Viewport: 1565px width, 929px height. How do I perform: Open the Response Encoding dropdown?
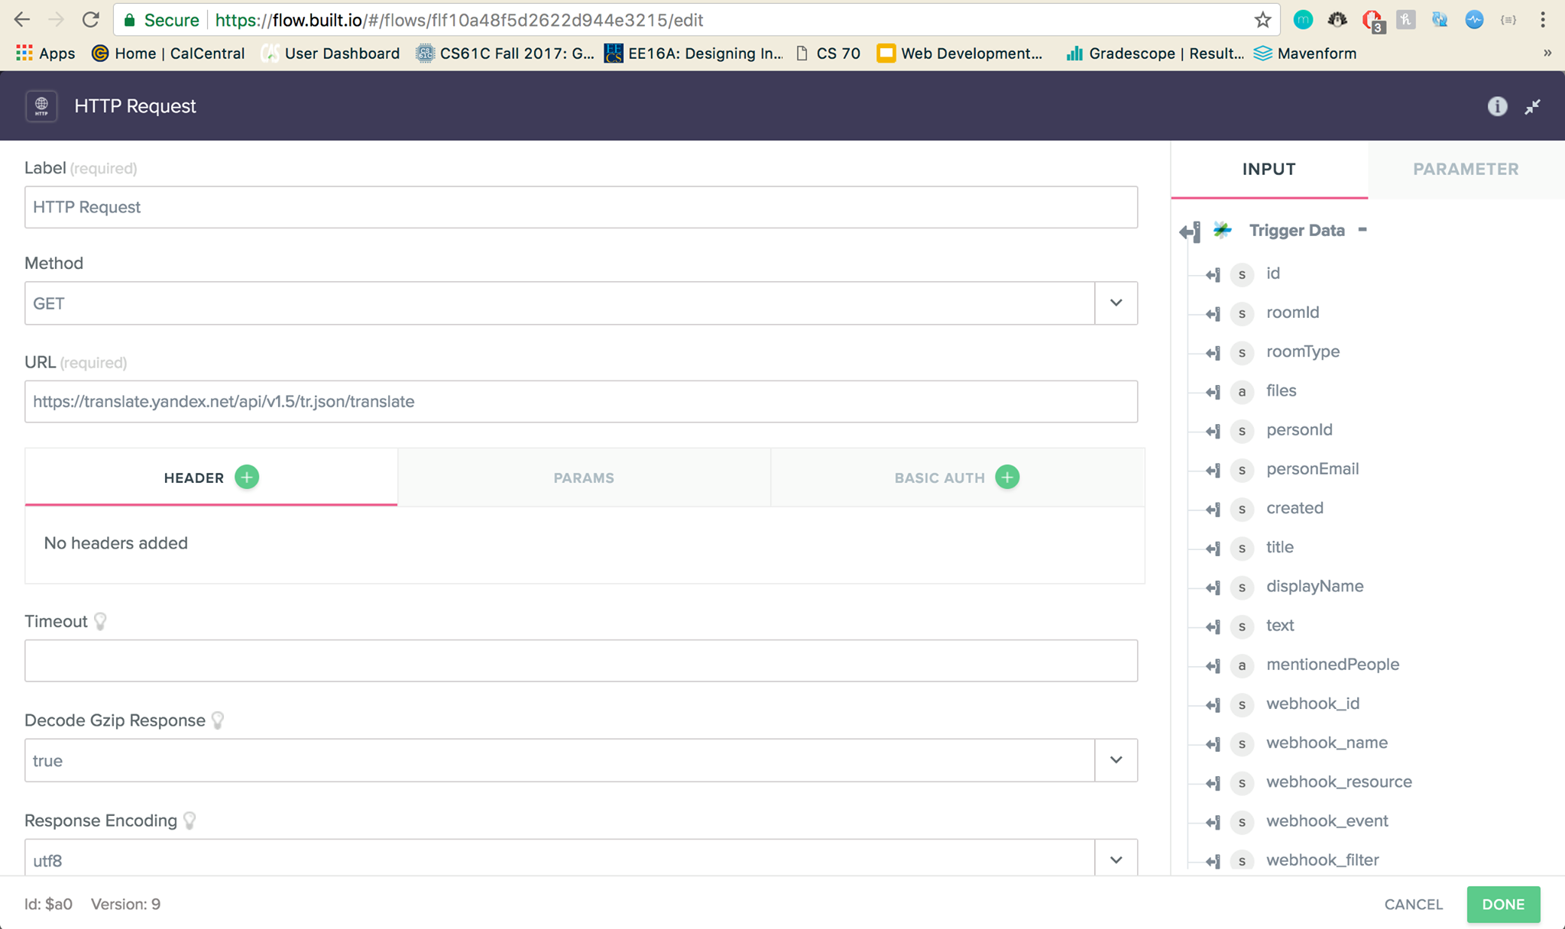point(1116,859)
